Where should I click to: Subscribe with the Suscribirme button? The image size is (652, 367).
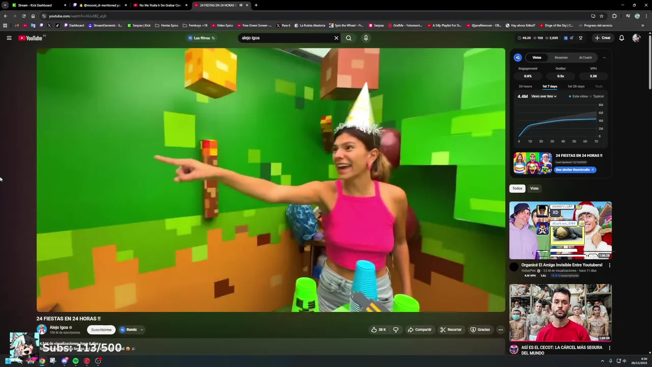click(101, 330)
